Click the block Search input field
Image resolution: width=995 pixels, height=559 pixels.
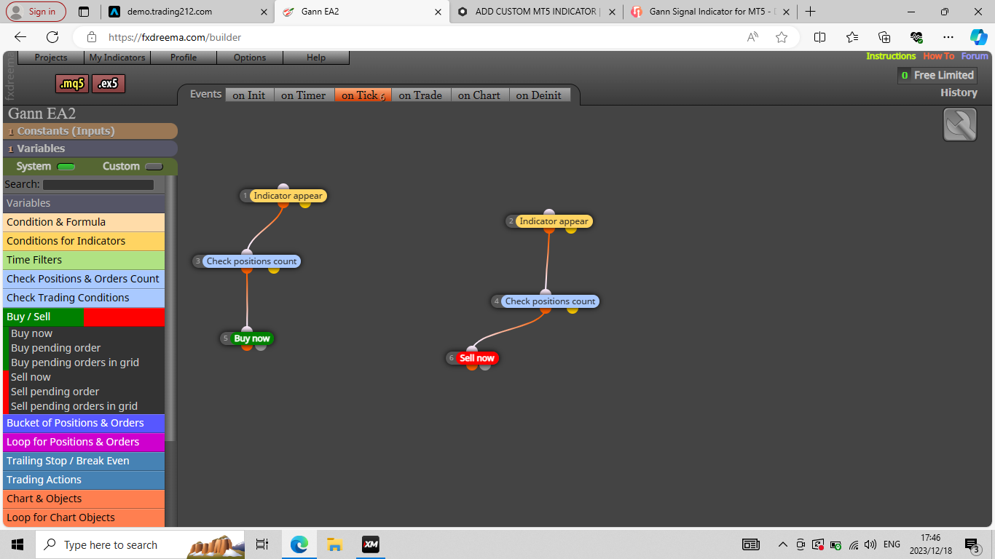click(x=98, y=185)
